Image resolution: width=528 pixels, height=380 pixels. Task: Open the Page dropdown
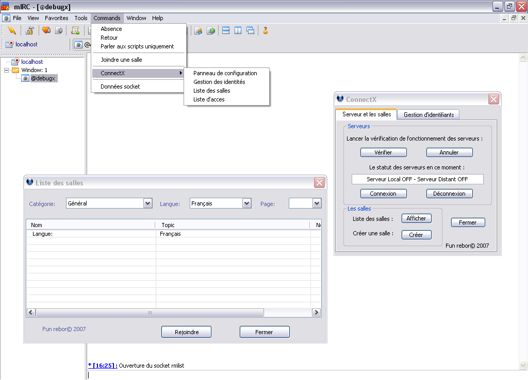(x=317, y=203)
